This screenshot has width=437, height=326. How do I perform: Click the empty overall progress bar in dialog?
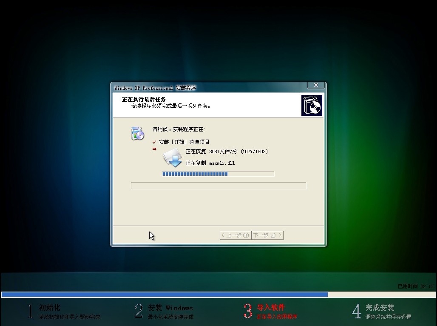(218, 186)
